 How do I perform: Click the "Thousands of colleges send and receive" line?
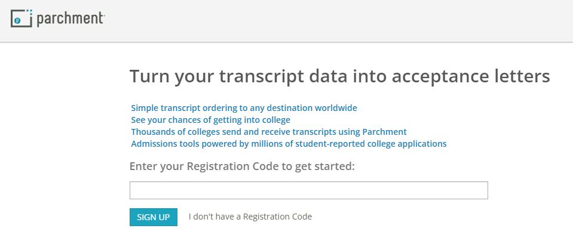[268, 132]
